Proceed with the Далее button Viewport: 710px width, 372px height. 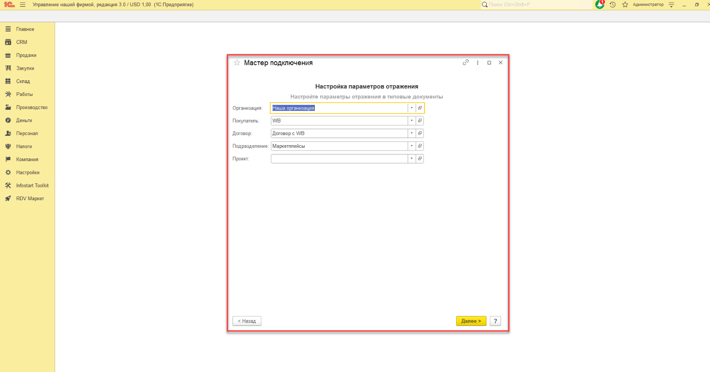tap(471, 321)
